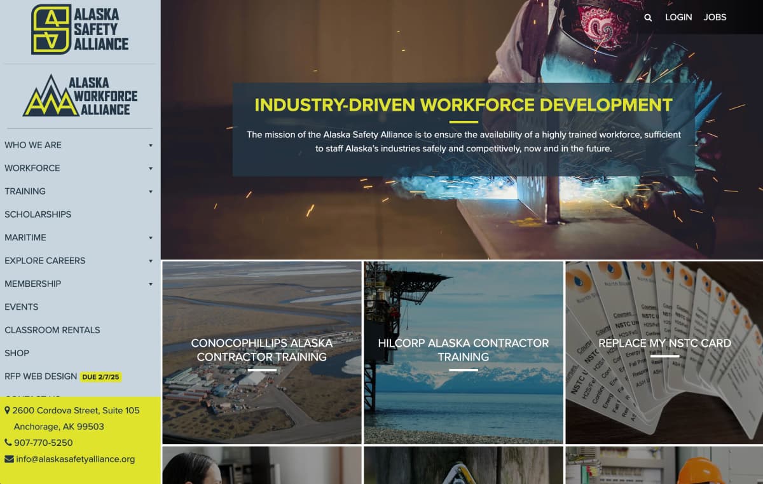Image resolution: width=763 pixels, height=484 pixels.
Task: Expand the Training submenu arrow
Action: click(x=151, y=191)
